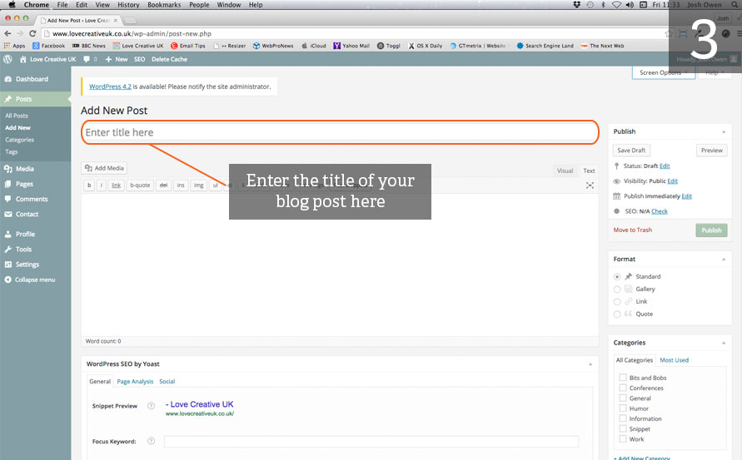Check the Conferences category box
This screenshot has width=742, height=460.
(x=622, y=388)
